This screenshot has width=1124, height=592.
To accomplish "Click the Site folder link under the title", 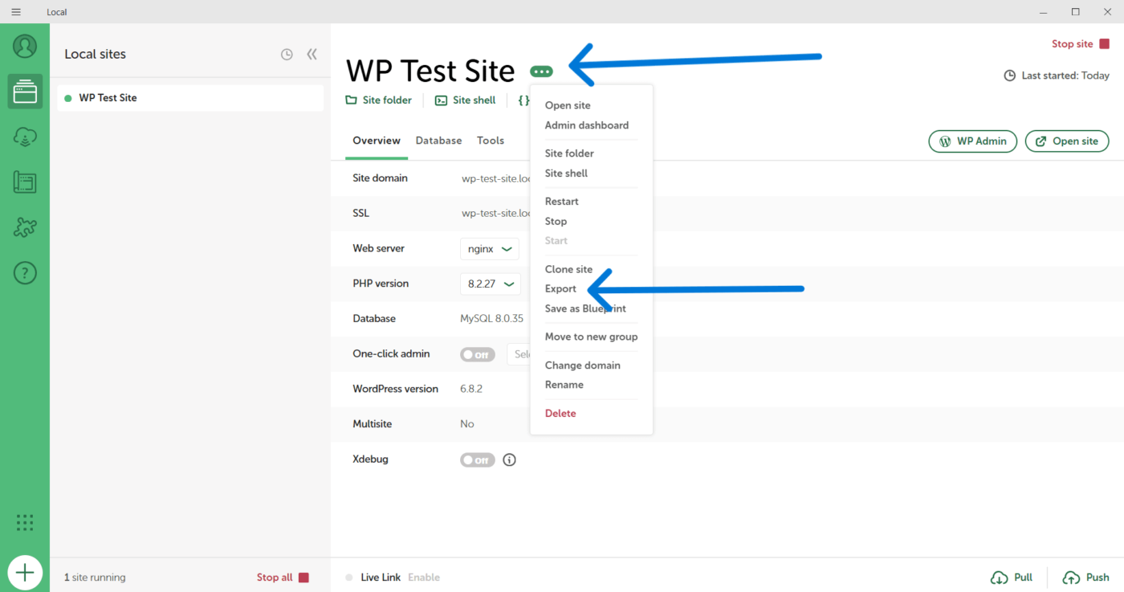I will 378,100.
